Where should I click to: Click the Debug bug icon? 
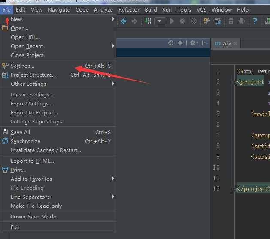(x=182, y=21)
